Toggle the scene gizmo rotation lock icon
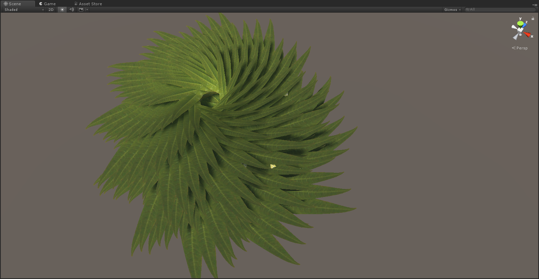Screen dimensions: 539x279 click(x=533, y=19)
